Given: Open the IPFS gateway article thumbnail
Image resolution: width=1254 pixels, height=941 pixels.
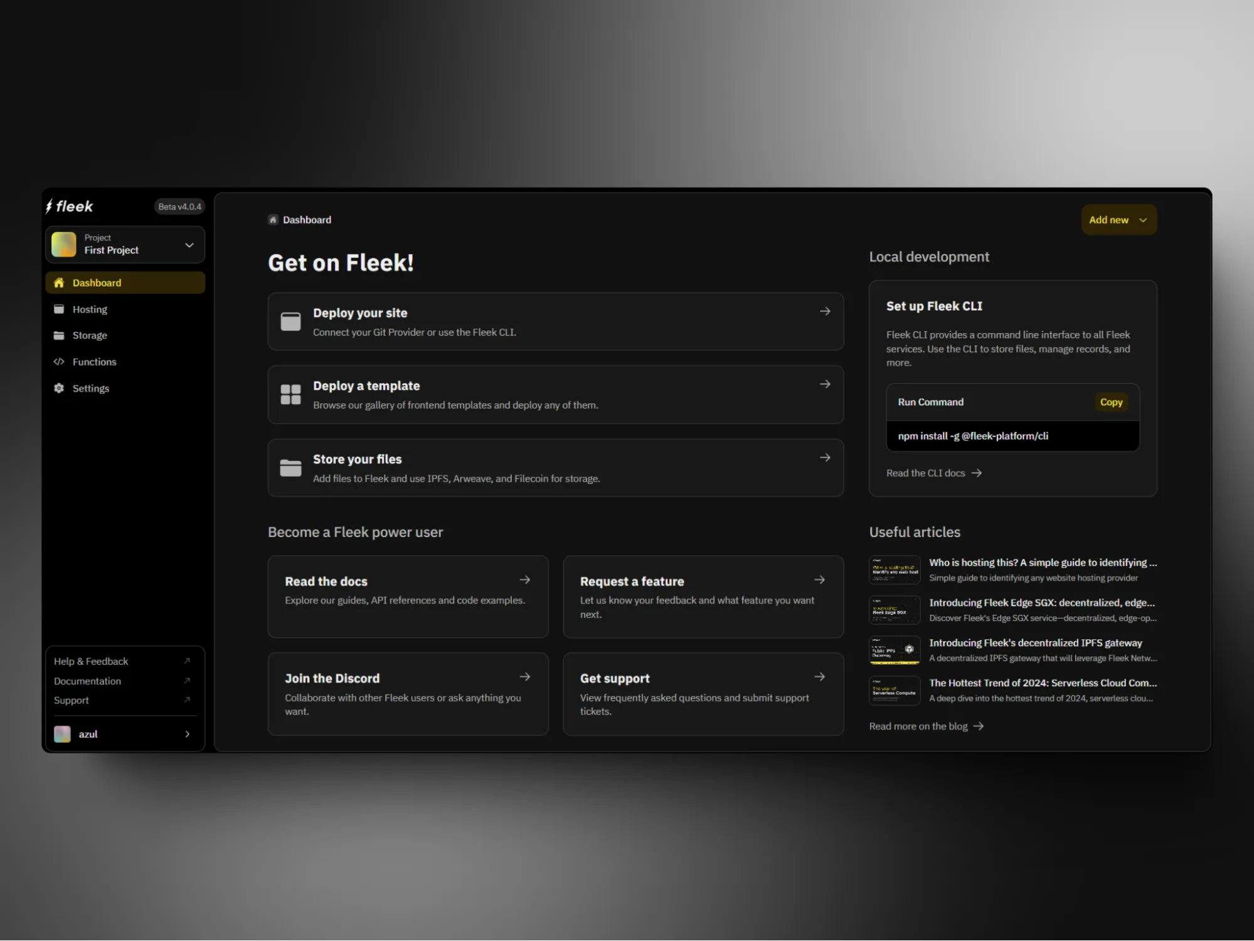Looking at the screenshot, I should click(895, 650).
